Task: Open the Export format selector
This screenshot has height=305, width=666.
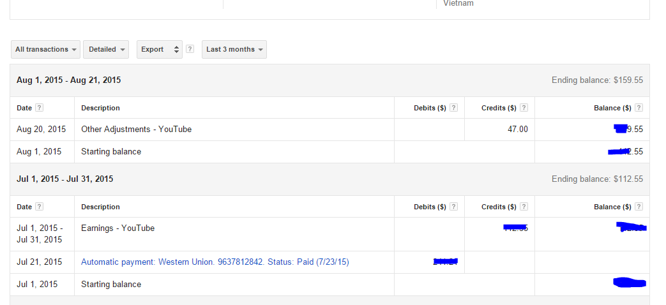Action: tap(160, 49)
